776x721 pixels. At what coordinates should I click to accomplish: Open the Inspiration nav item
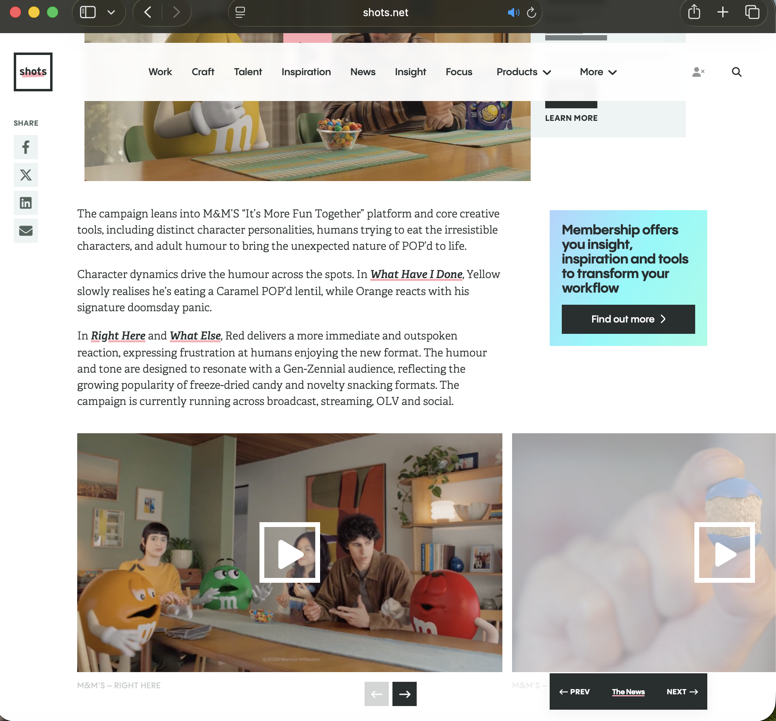coord(306,72)
